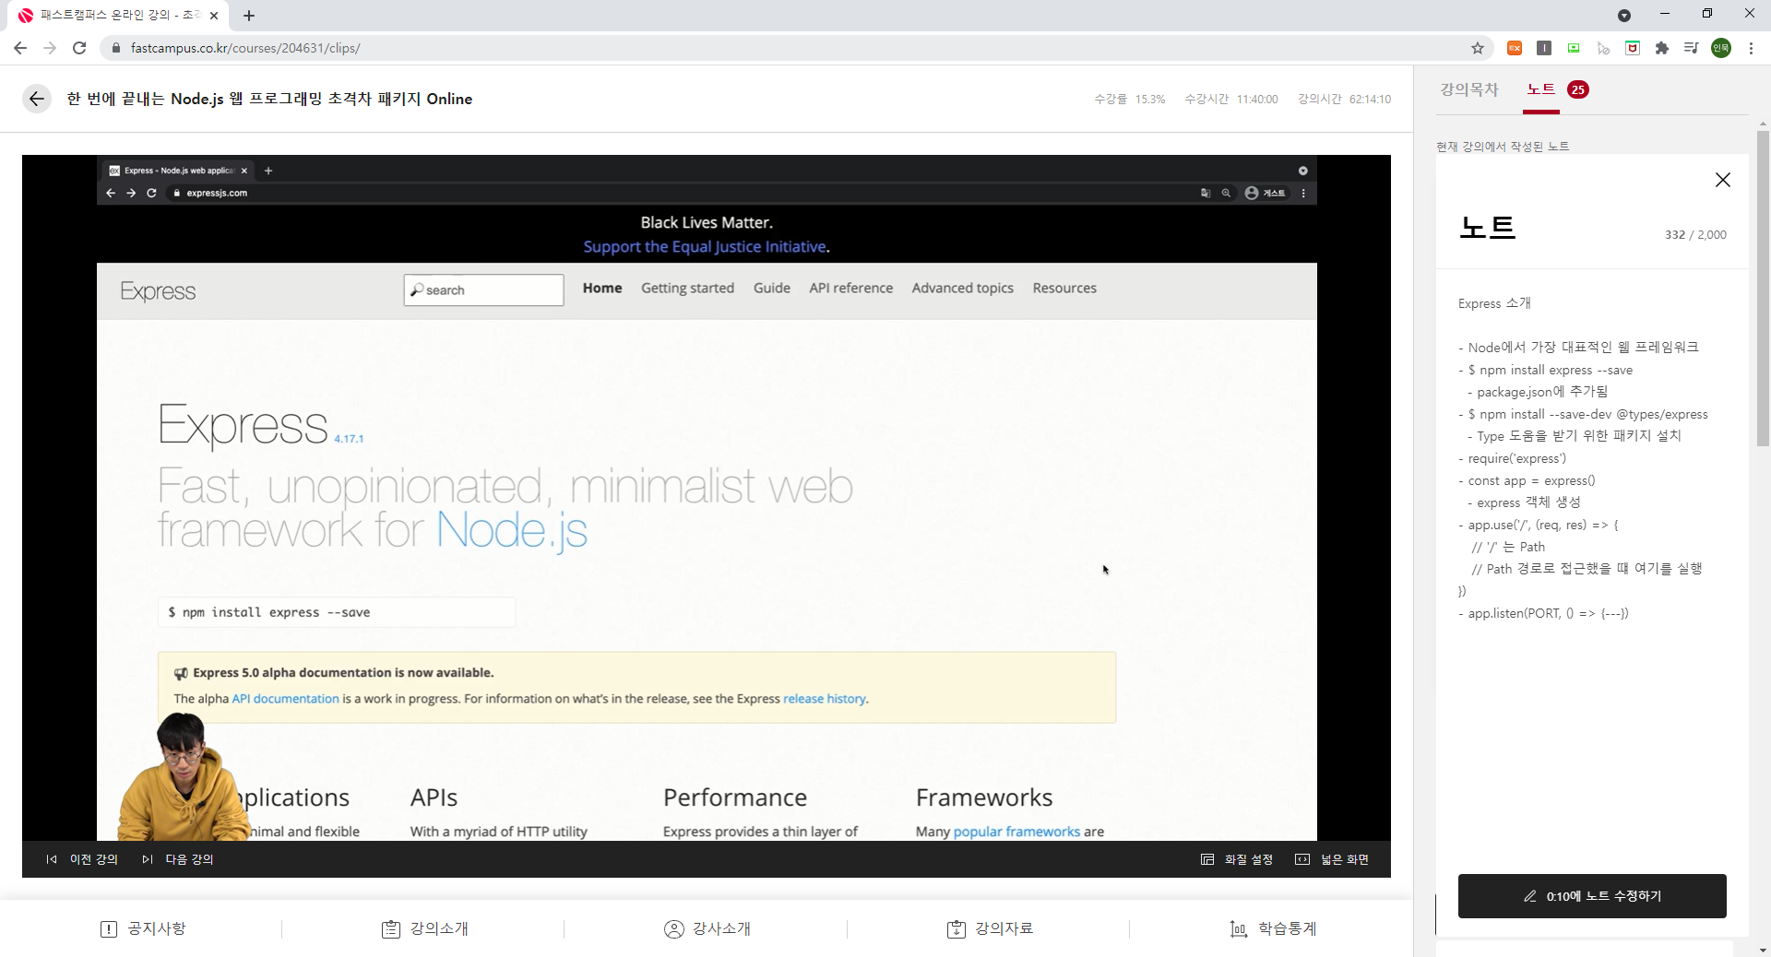Click the Express search field in video

tap(483, 289)
